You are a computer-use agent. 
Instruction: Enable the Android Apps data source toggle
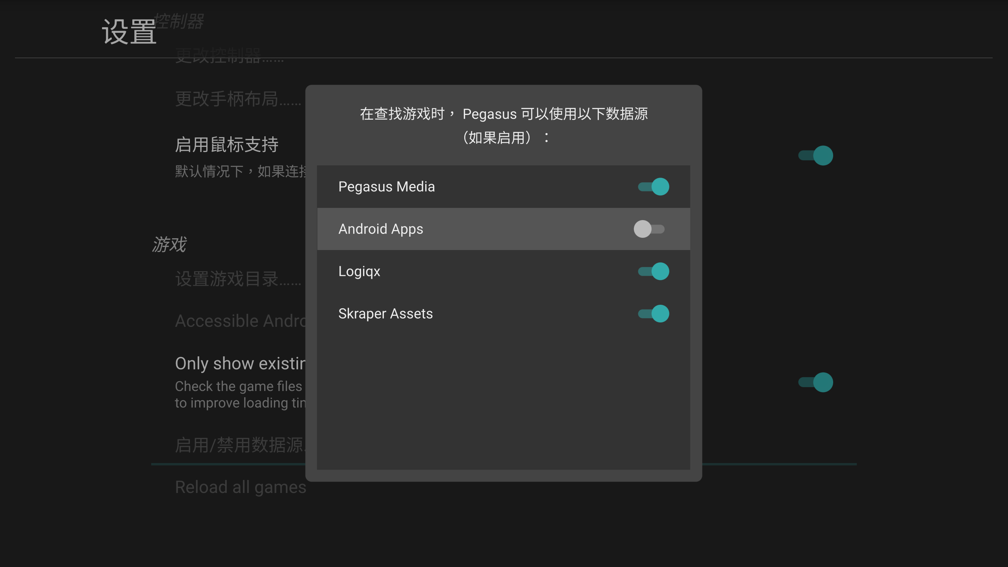649,229
